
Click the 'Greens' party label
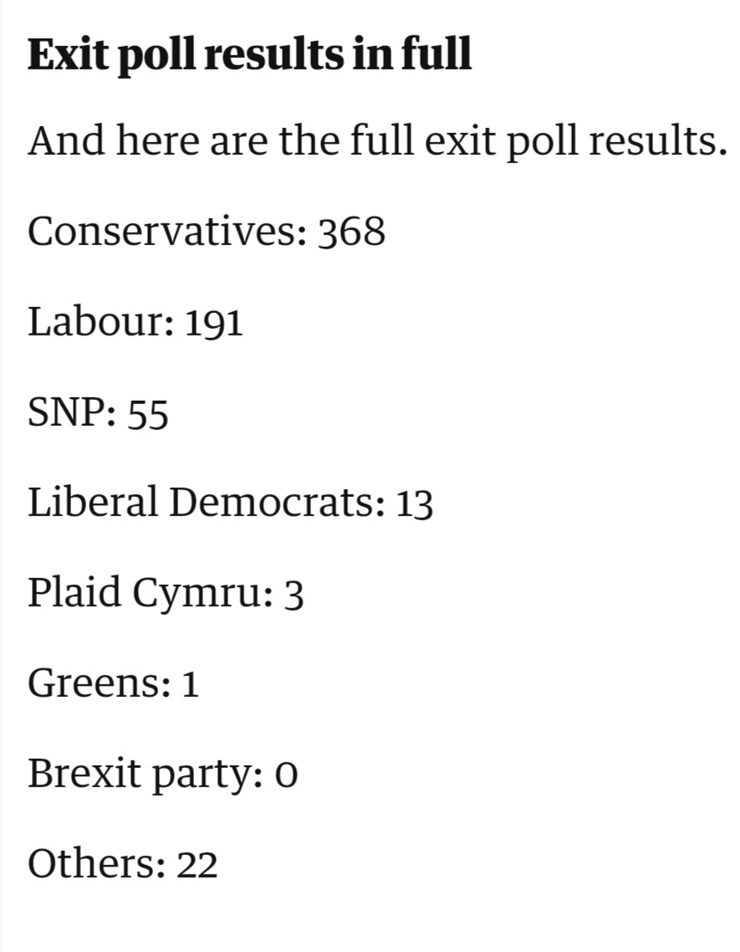tap(94, 683)
